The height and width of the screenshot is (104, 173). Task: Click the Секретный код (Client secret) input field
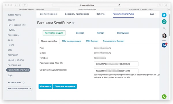coord(116,71)
